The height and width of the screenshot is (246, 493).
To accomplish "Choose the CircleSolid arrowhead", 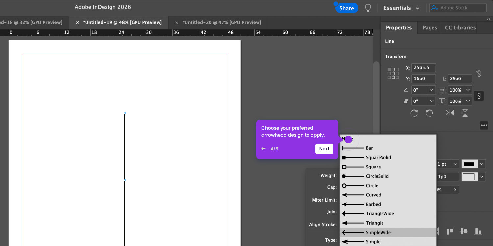I will click(388, 176).
